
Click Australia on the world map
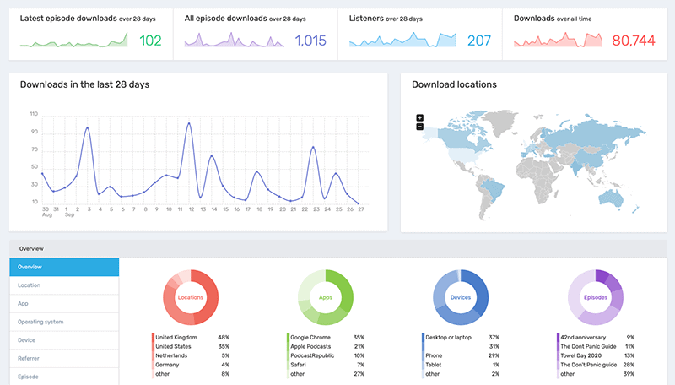pos(610,198)
